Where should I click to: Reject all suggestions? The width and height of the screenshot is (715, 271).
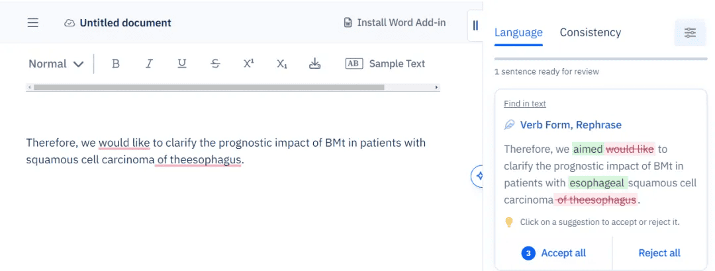pyautogui.click(x=659, y=252)
